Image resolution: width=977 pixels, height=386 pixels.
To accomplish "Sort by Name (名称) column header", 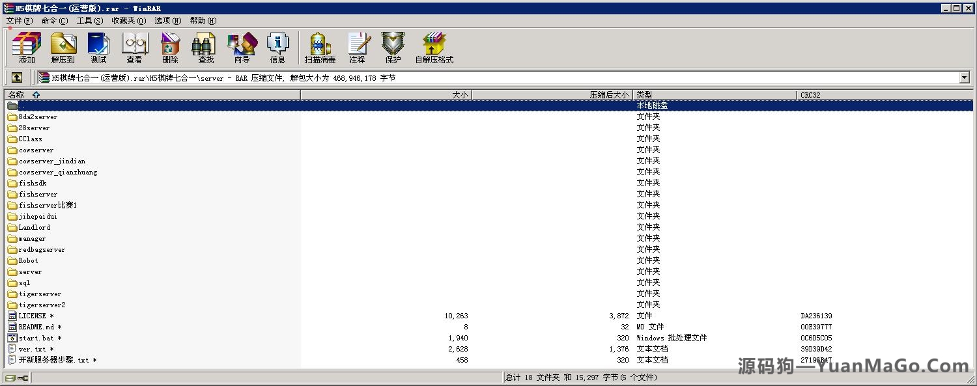I will click(16, 95).
